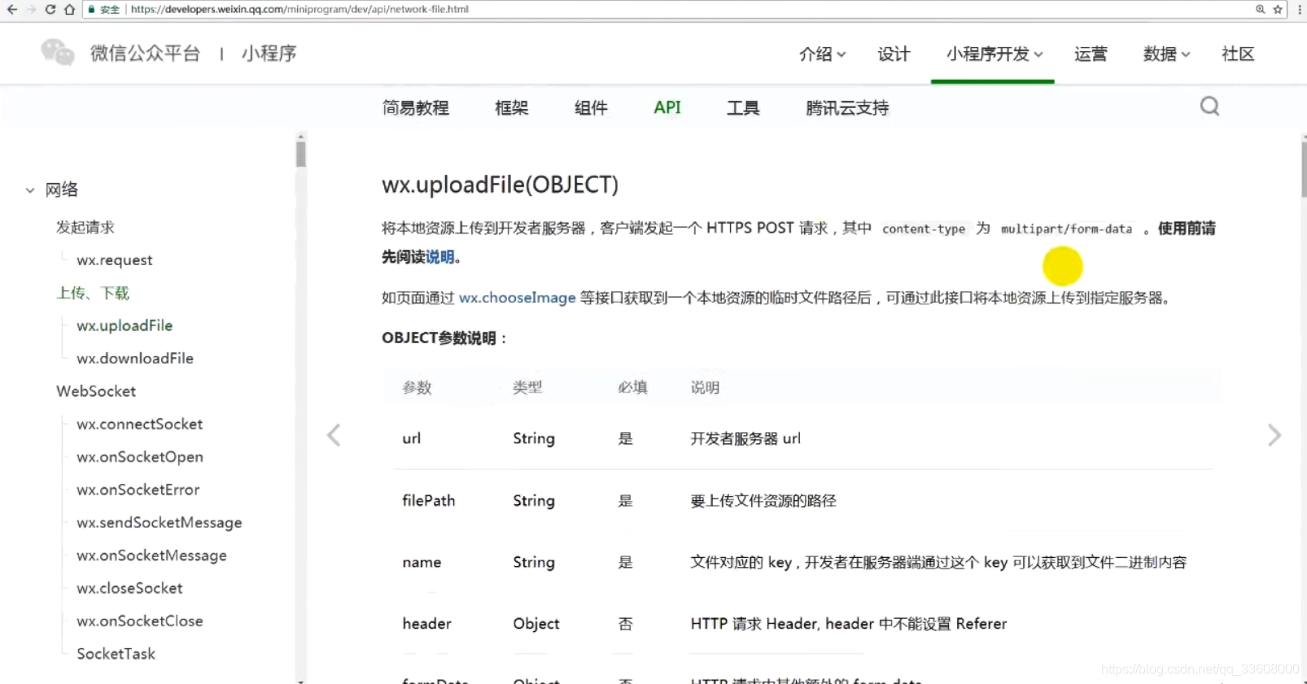Open wx.onSocketClose in the sidebar

point(140,621)
